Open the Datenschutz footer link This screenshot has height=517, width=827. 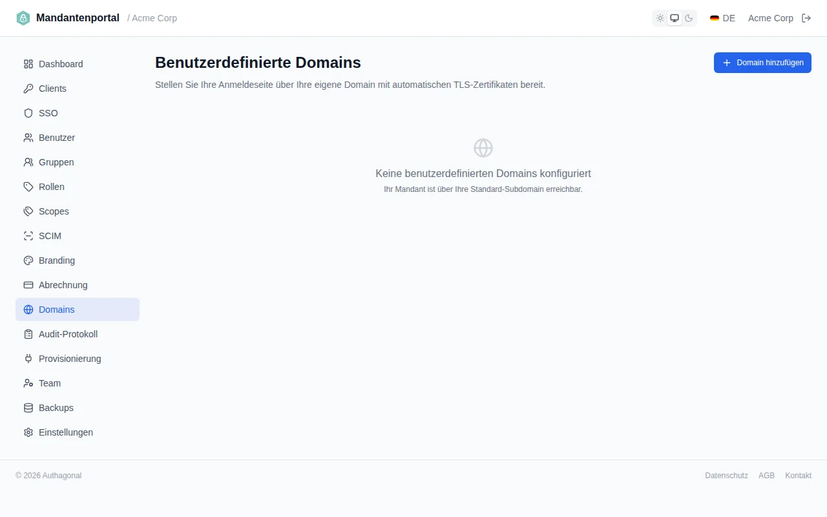(x=726, y=476)
